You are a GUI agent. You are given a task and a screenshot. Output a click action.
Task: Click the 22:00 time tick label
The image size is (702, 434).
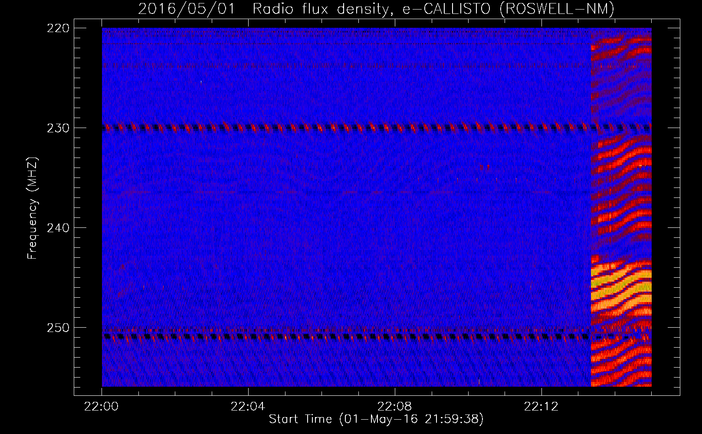pyautogui.click(x=102, y=407)
